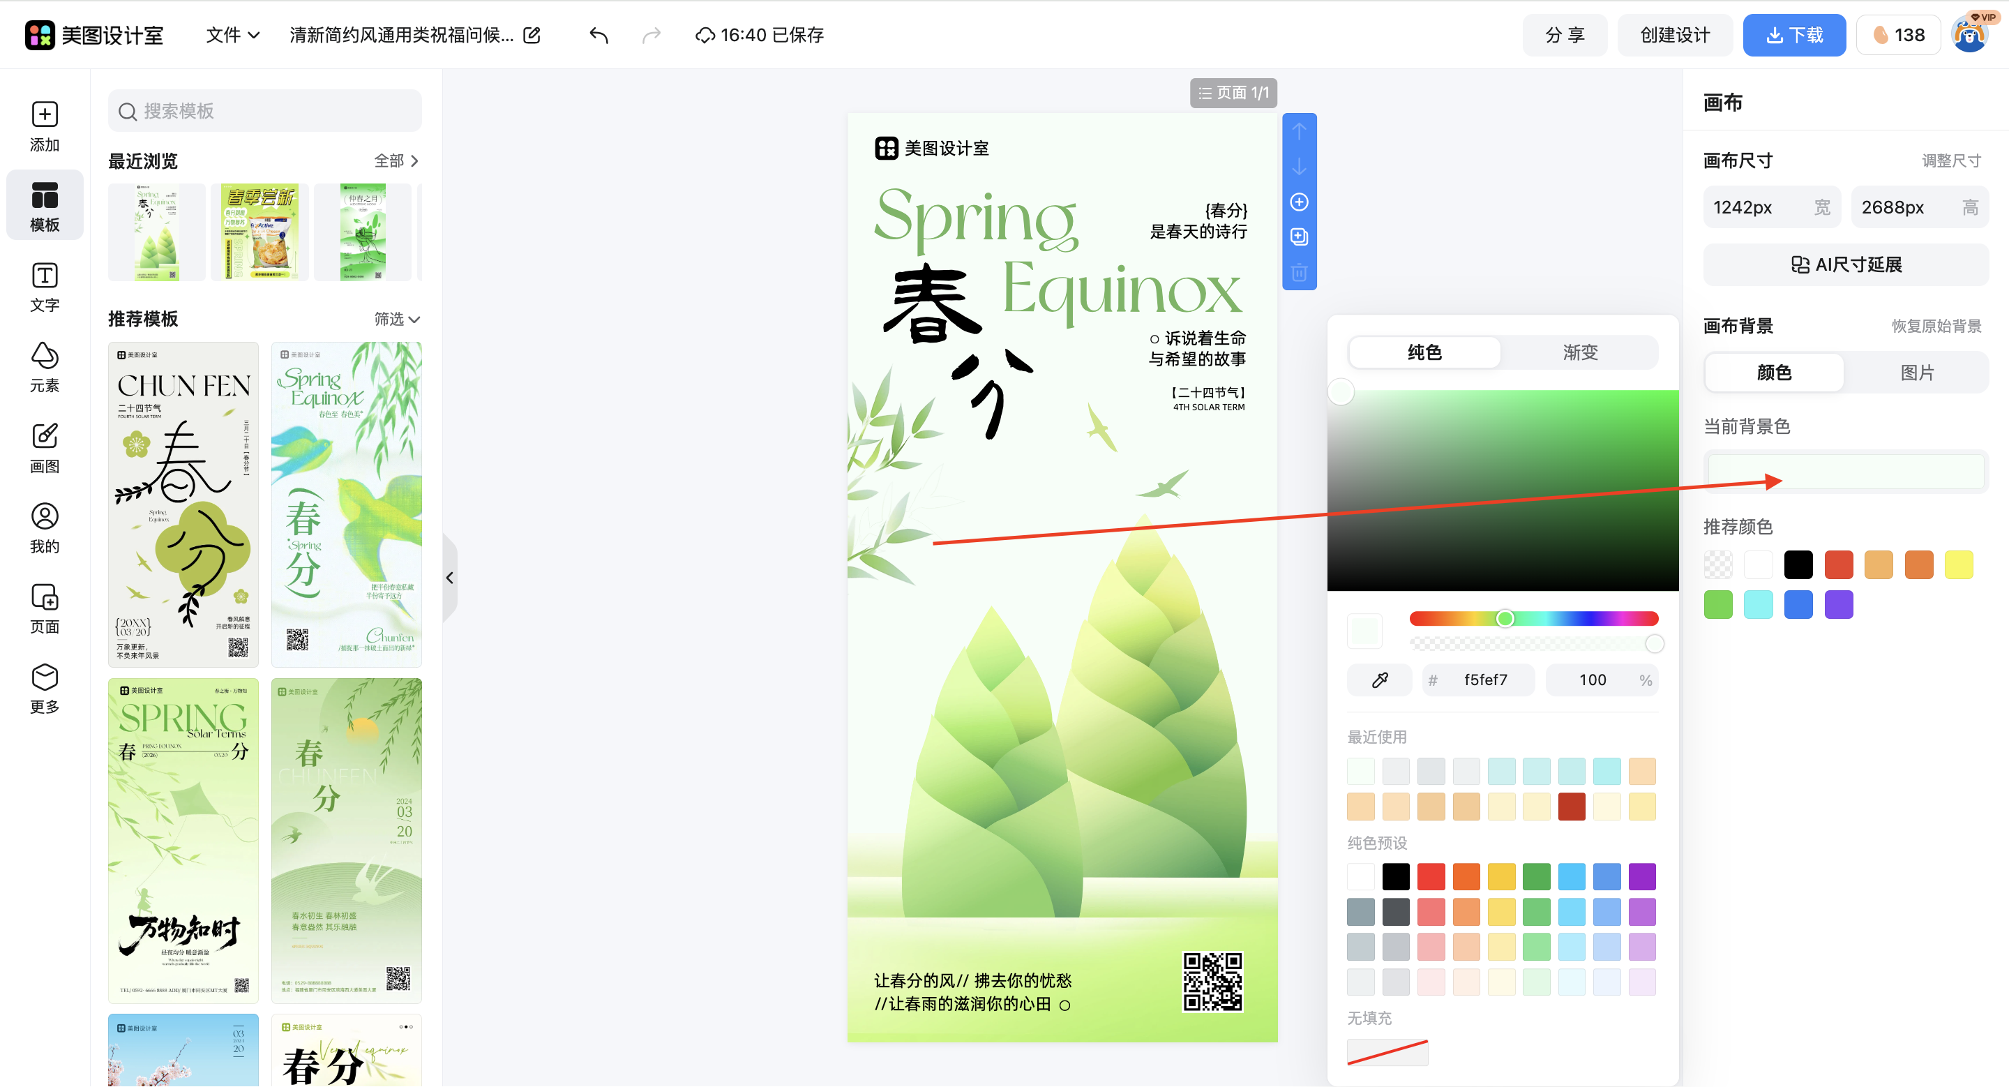Open the 画图 drawing sidebar tool
Image resolution: width=2009 pixels, height=1087 pixels.
(x=45, y=447)
